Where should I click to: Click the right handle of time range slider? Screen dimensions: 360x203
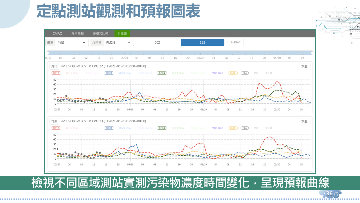(312, 53)
